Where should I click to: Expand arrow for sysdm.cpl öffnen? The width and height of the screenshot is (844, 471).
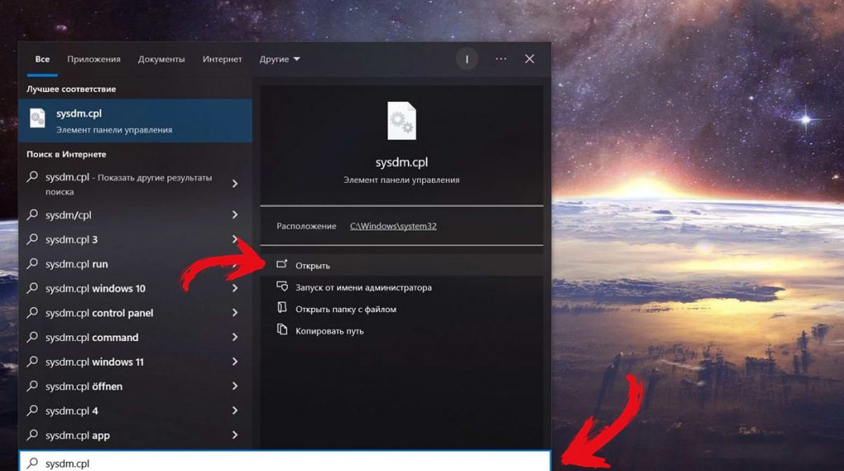point(235,386)
